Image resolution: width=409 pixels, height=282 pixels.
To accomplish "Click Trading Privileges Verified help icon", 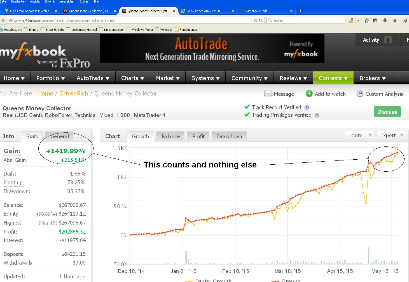I will pyautogui.click(x=317, y=115).
